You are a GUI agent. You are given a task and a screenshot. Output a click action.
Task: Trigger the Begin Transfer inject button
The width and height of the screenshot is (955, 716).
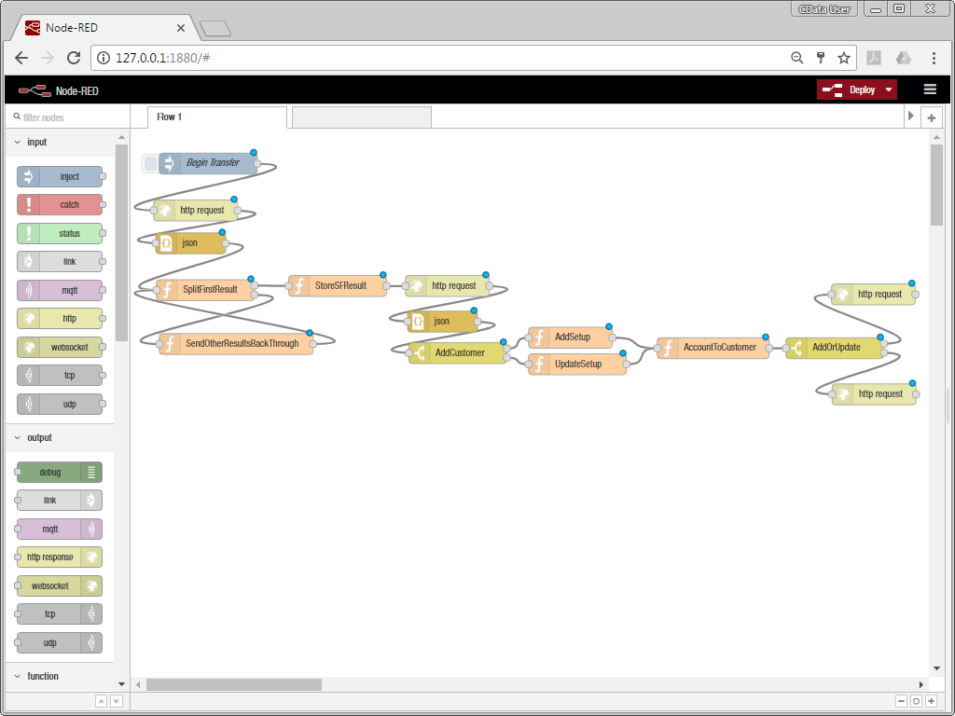[x=150, y=163]
